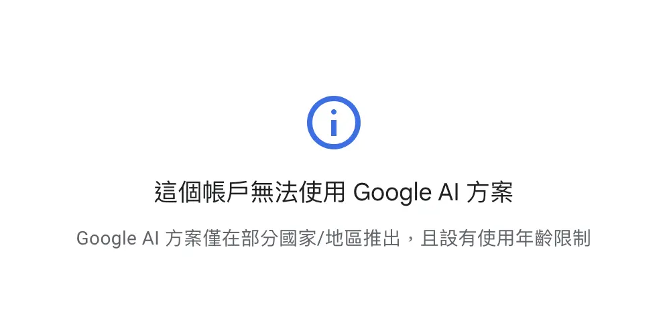Click 無法使用 in the heading
Screen dimensions: 669x331
[298, 192]
